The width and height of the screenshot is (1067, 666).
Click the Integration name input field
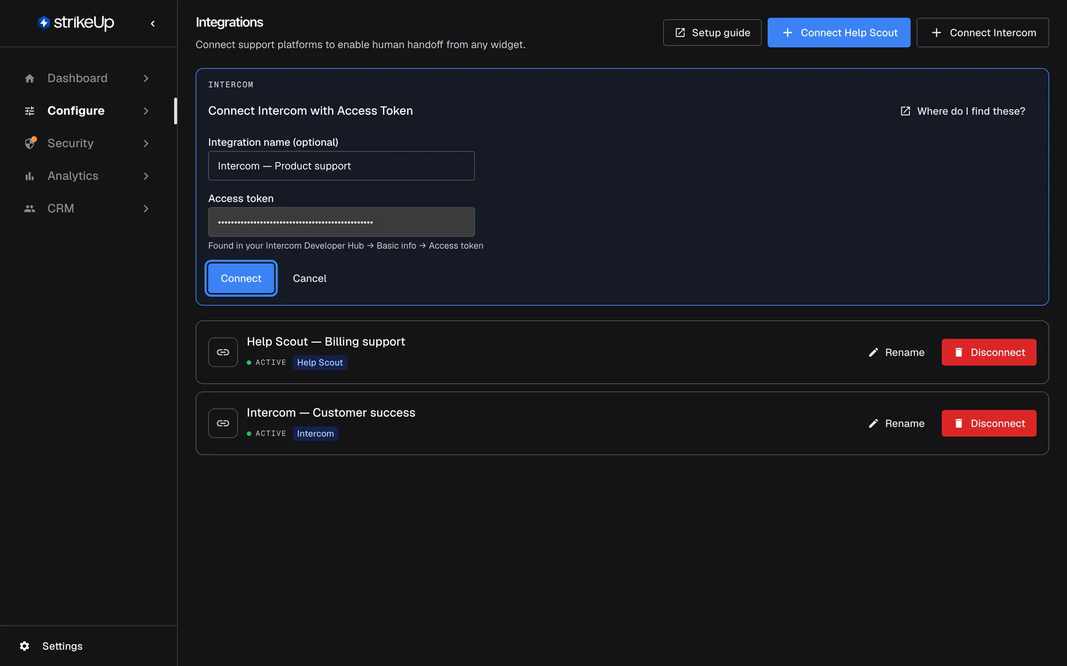[341, 166]
